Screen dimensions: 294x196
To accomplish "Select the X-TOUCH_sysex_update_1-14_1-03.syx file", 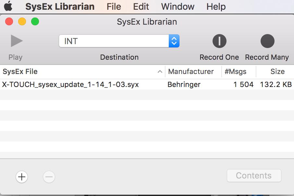I will pos(70,85).
